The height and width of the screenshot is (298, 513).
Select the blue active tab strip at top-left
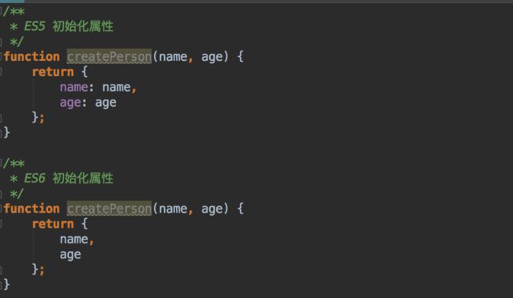(x=12, y=2)
